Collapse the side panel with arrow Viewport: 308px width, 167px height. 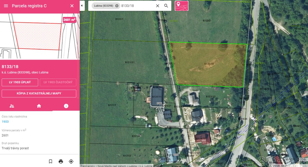pos(82,5)
